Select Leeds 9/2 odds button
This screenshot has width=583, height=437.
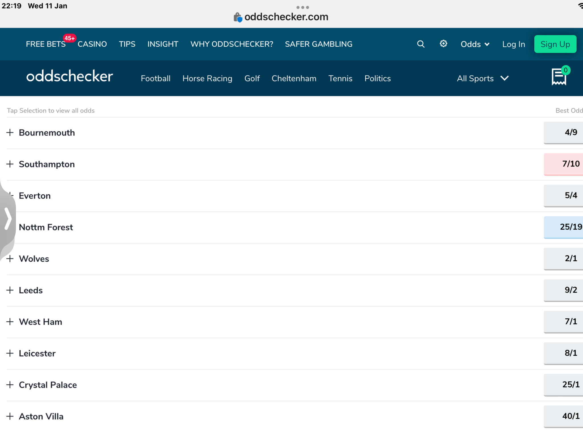(563, 290)
